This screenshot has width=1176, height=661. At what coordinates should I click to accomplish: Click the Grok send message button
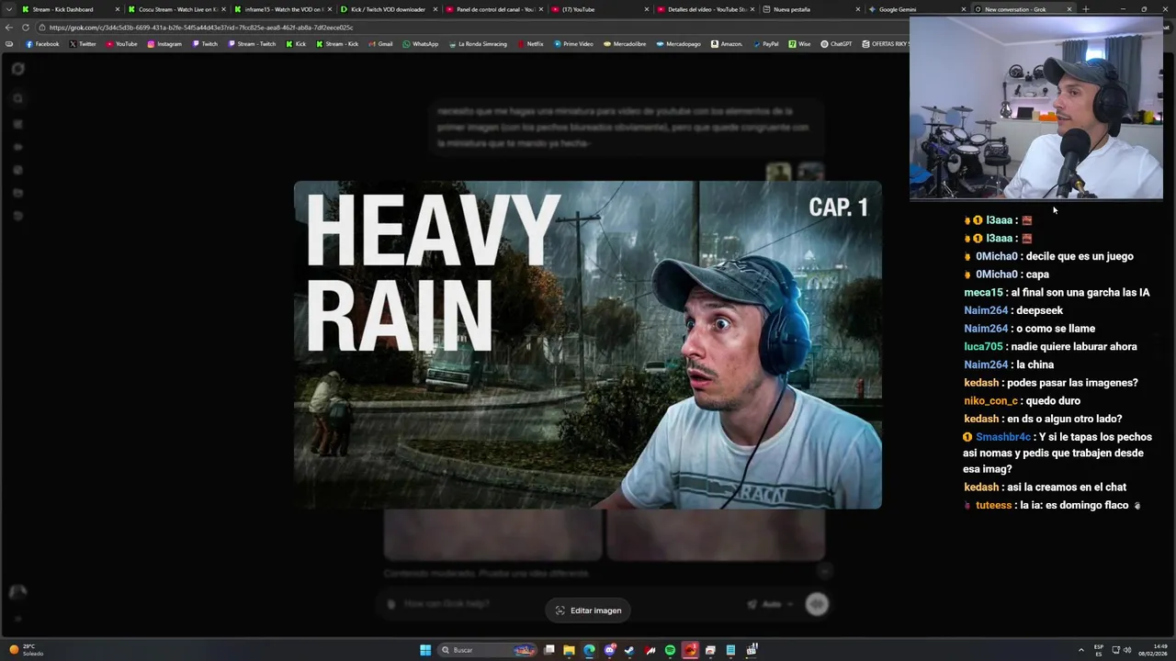coord(817,603)
